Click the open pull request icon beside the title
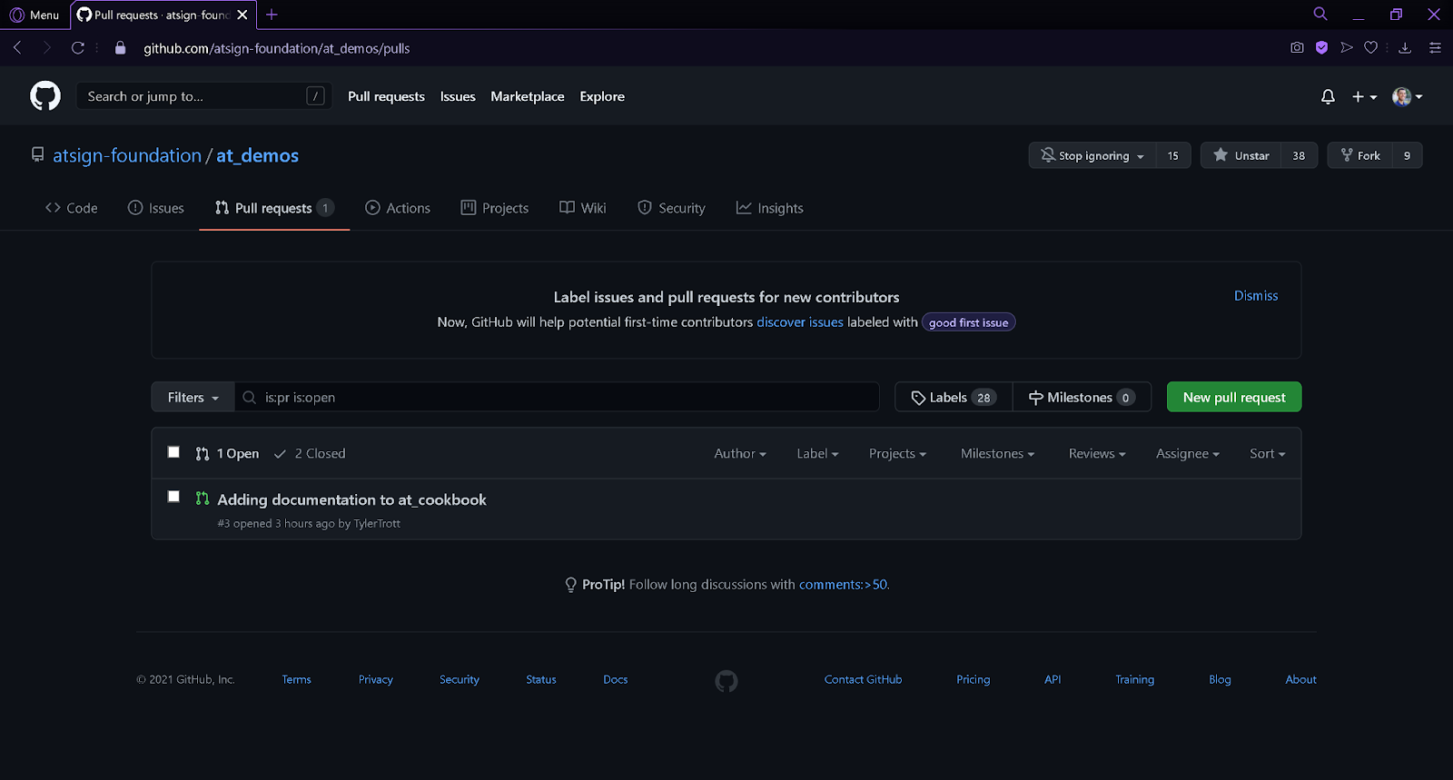Screen dimensions: 1453x780 pos(203,499)
